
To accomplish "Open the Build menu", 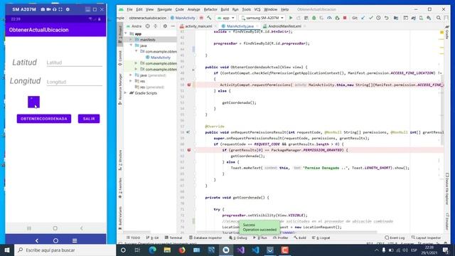I will coord(225,9).
